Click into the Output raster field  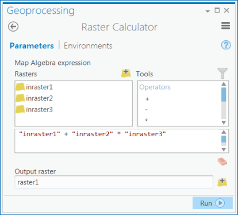[114, 182]
